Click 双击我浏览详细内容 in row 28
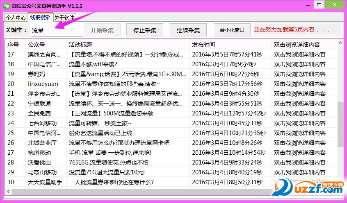Viewport: 347px width, 203px height. point(300,162)
